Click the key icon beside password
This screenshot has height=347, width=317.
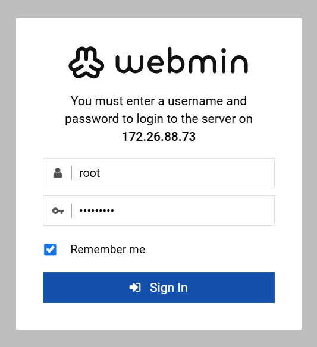(58, 211)
